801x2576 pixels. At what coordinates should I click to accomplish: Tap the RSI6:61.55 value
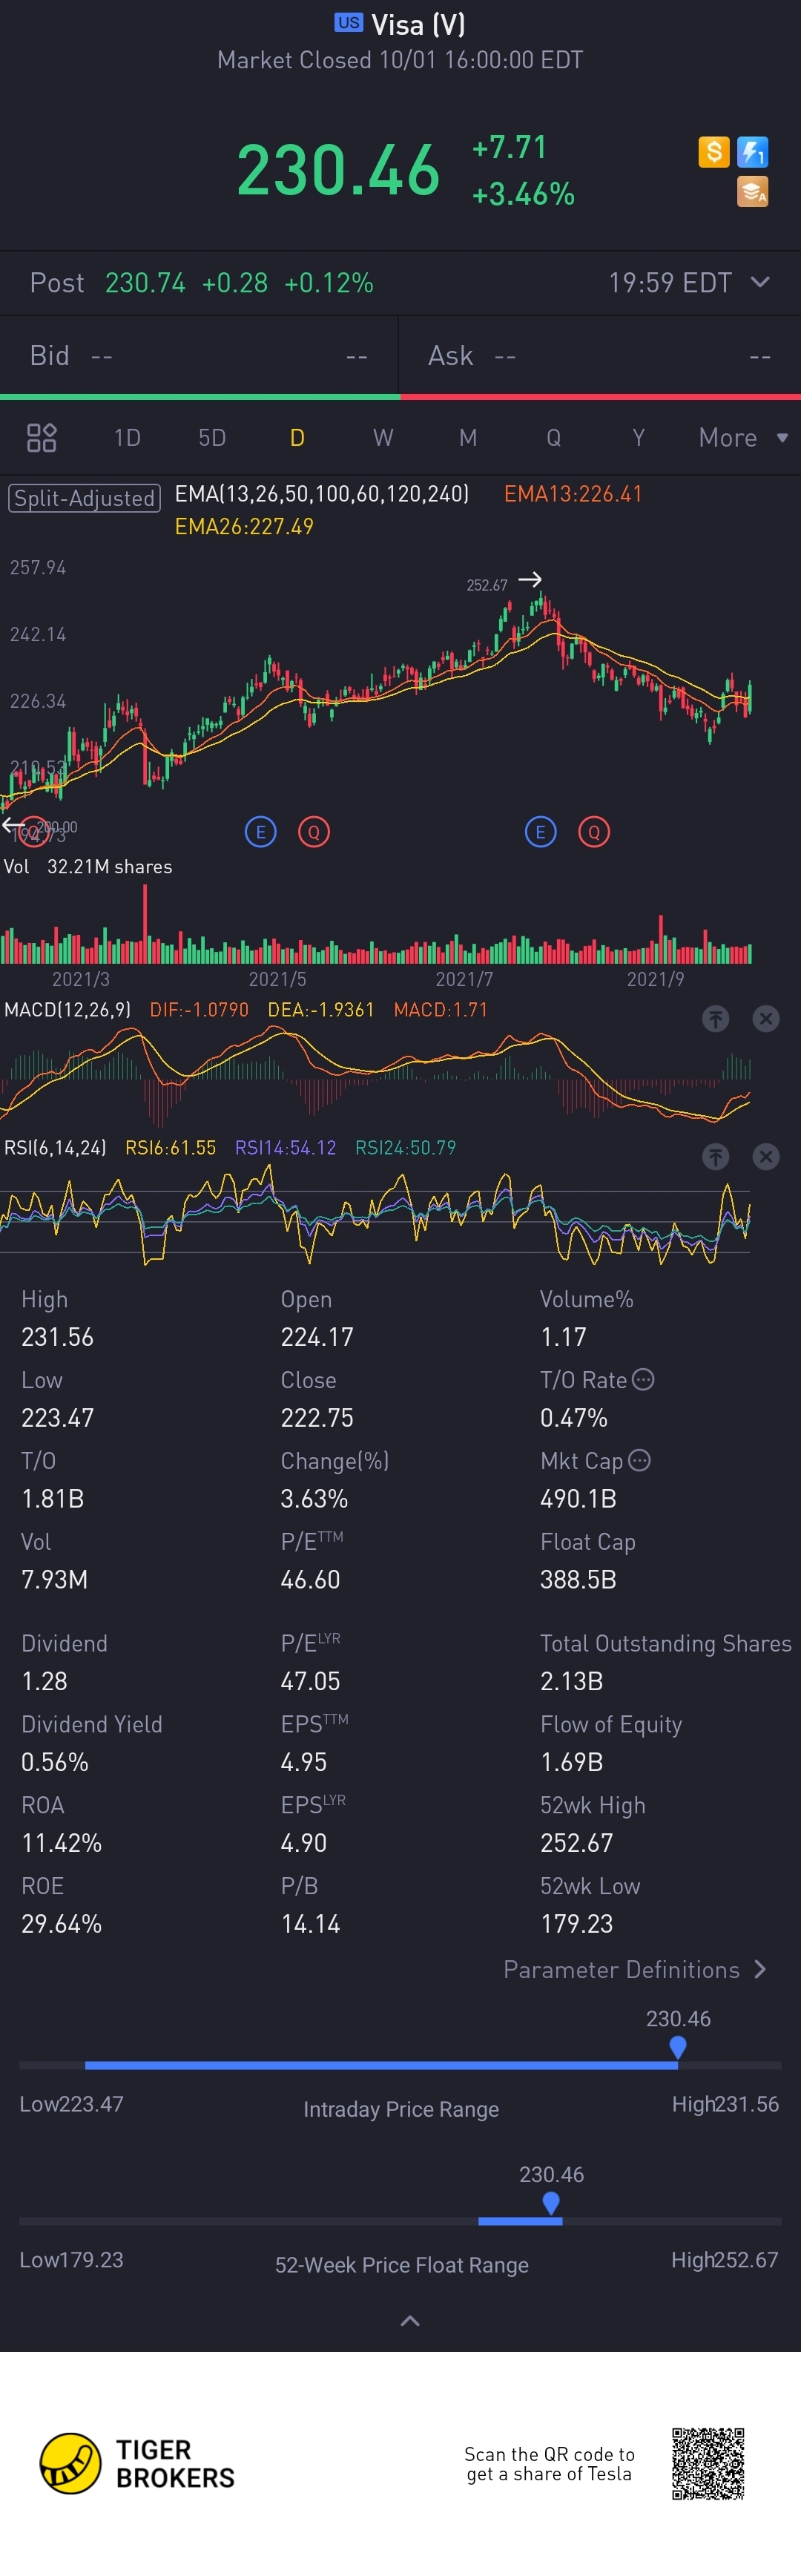coord(170,1147)
